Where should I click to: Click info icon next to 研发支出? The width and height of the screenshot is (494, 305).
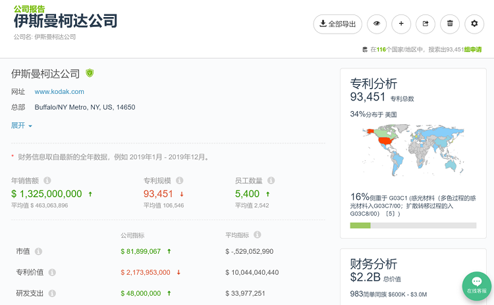coord(52,293)
